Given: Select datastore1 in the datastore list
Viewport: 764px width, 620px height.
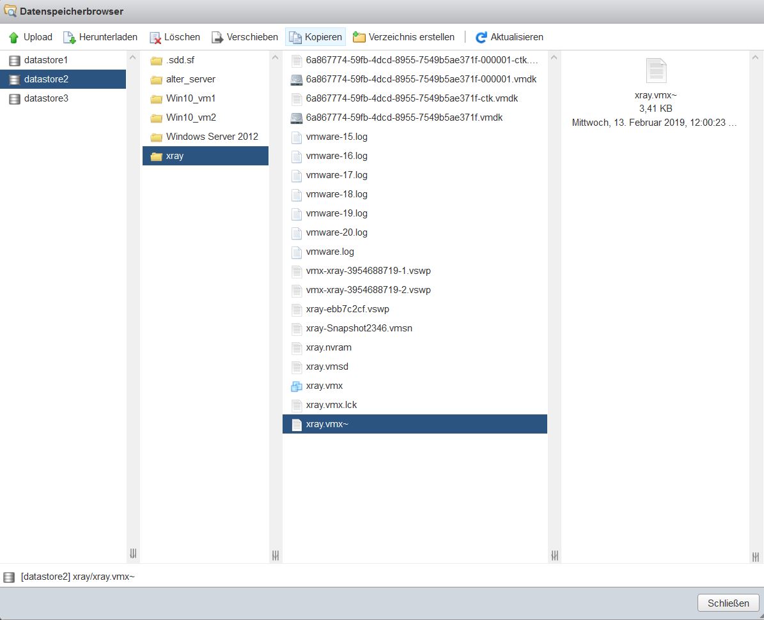Looking at the screenshot, I should click(x=45, y=60).
